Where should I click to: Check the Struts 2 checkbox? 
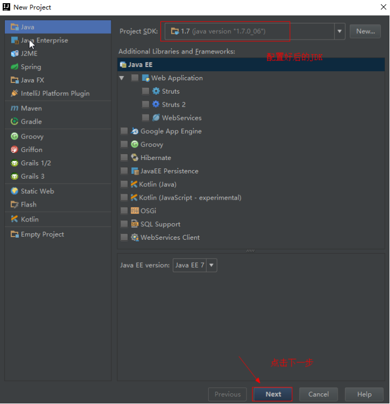click(x=146, y=104)
